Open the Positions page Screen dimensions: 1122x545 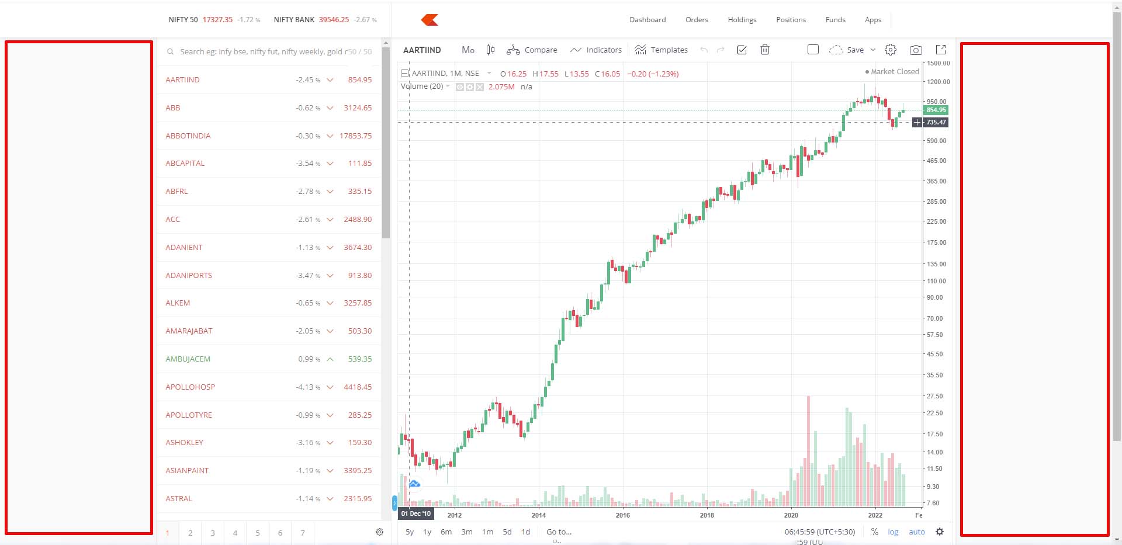pyautogui.click(x=791, y=20)
